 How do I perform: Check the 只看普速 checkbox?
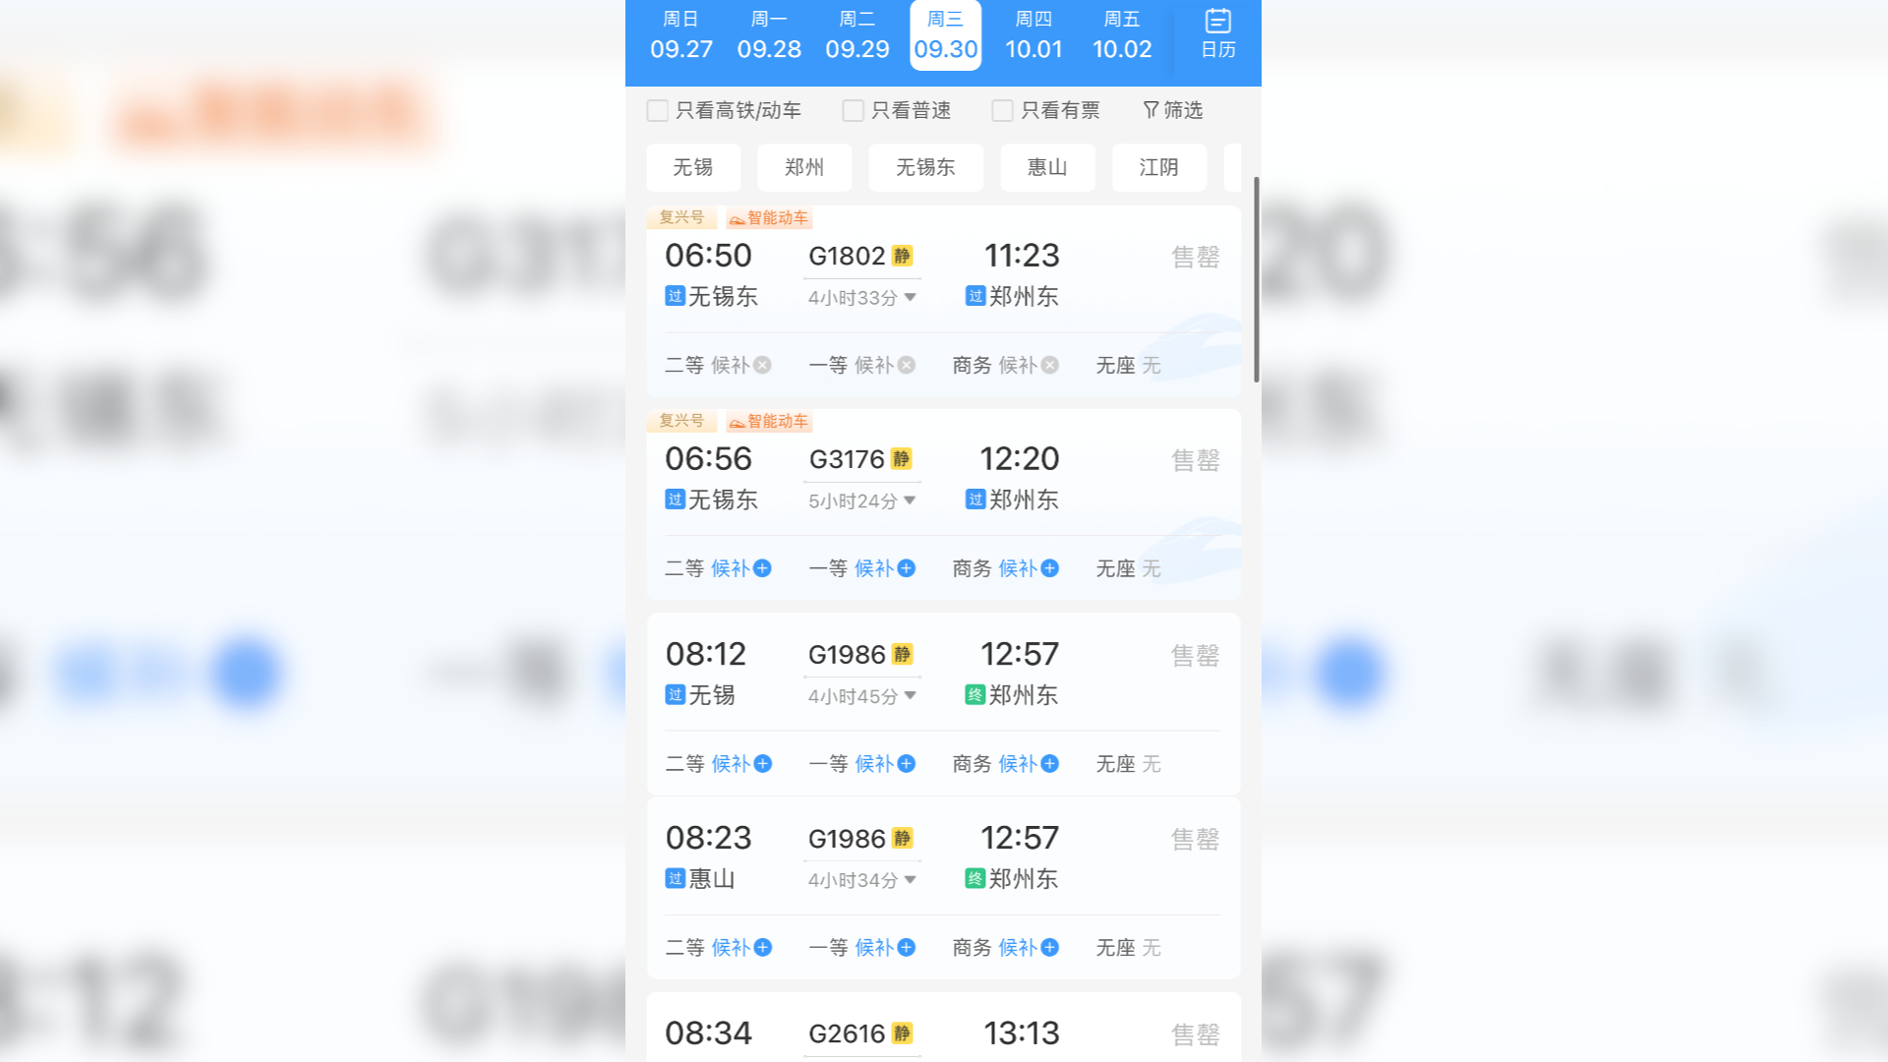pyautogui.click(x=853, y=110)
